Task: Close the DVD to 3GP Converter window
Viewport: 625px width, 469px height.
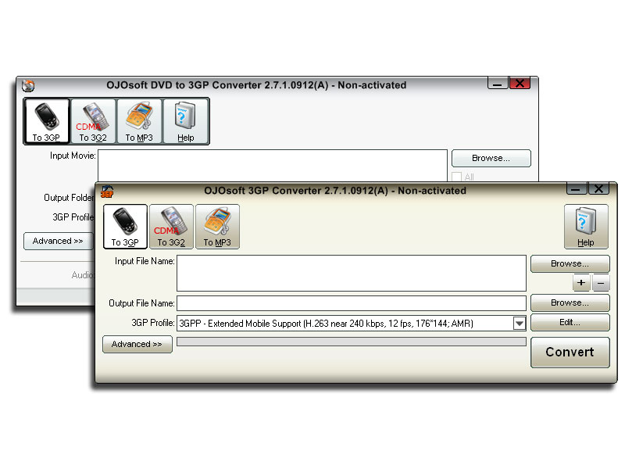Action: coord(520,84)
